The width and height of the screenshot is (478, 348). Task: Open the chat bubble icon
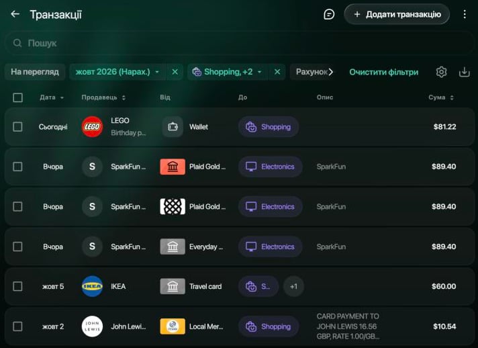tap(329, 14)
